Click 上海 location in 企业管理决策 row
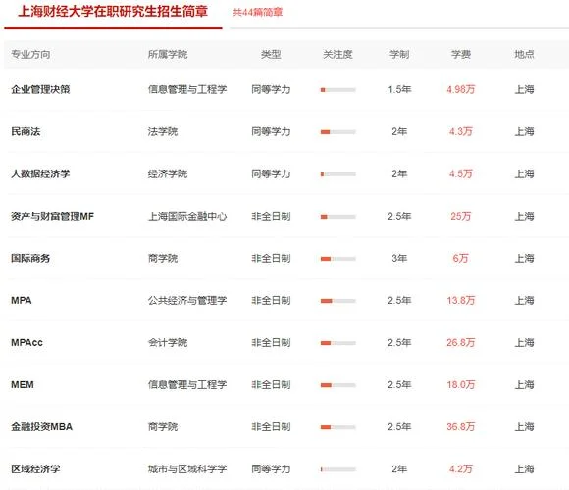 click(x=525, y=89)
